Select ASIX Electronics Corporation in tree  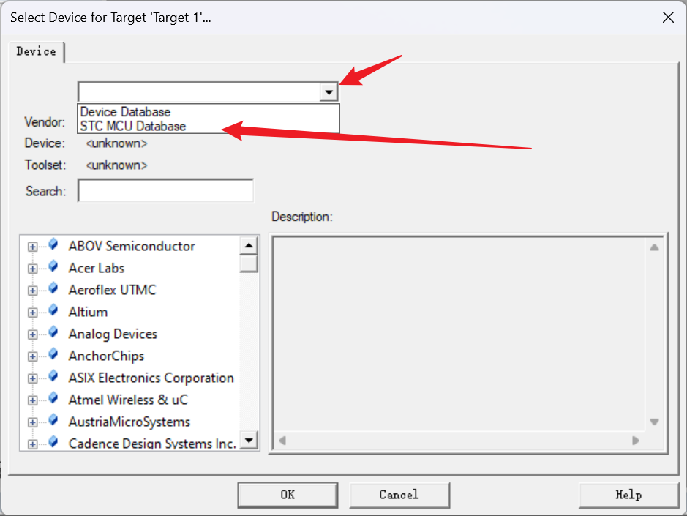(x=151, y=378)
